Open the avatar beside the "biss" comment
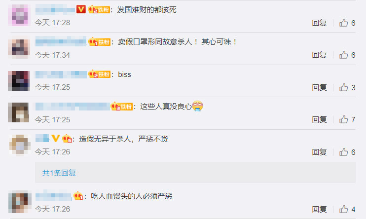The width and height of the screenshot is (366, 219). click(x=19, y=81)
